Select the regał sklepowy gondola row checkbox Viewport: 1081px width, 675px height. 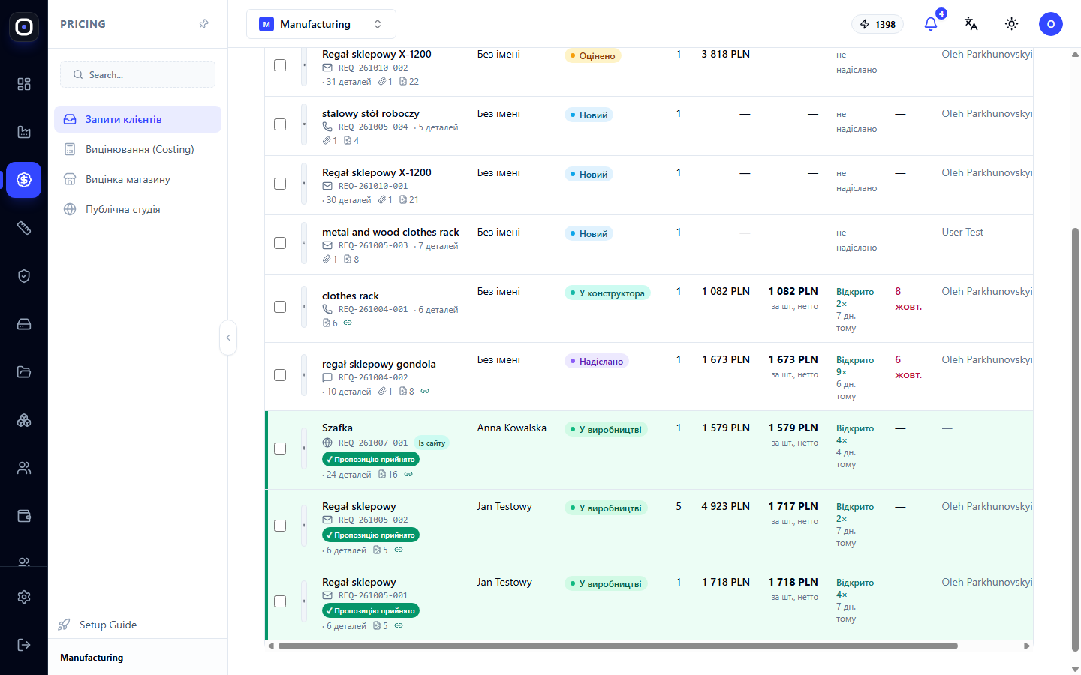pos(280,375)
